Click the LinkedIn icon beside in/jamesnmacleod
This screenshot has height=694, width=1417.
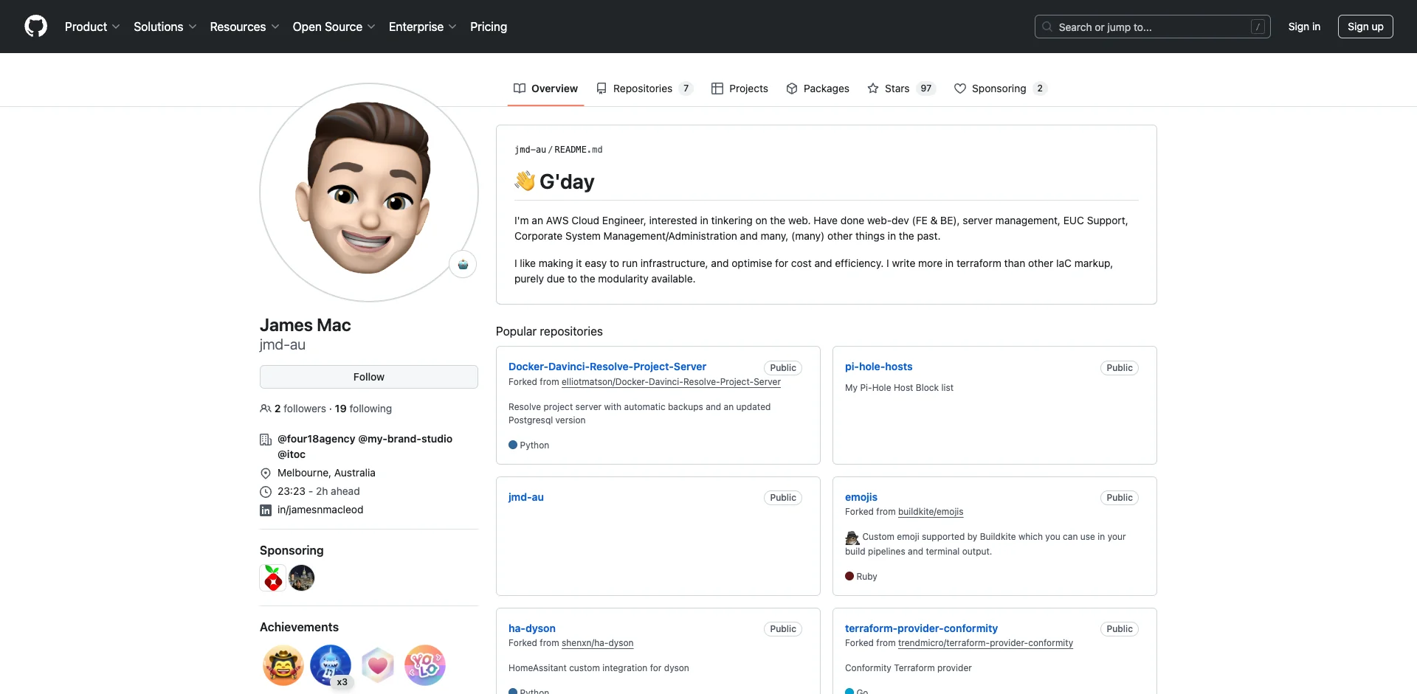[266, 510]
